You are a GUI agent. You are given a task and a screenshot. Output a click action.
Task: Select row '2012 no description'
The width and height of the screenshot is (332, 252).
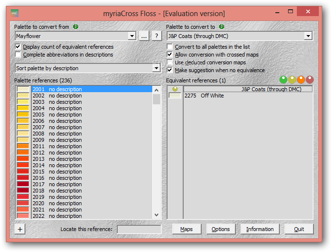(92, 153)
